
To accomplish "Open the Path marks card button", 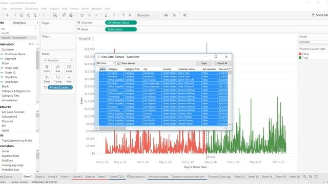I will [69, 79].
